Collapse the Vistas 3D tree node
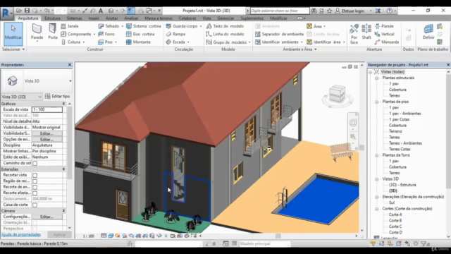 (376, 179)
